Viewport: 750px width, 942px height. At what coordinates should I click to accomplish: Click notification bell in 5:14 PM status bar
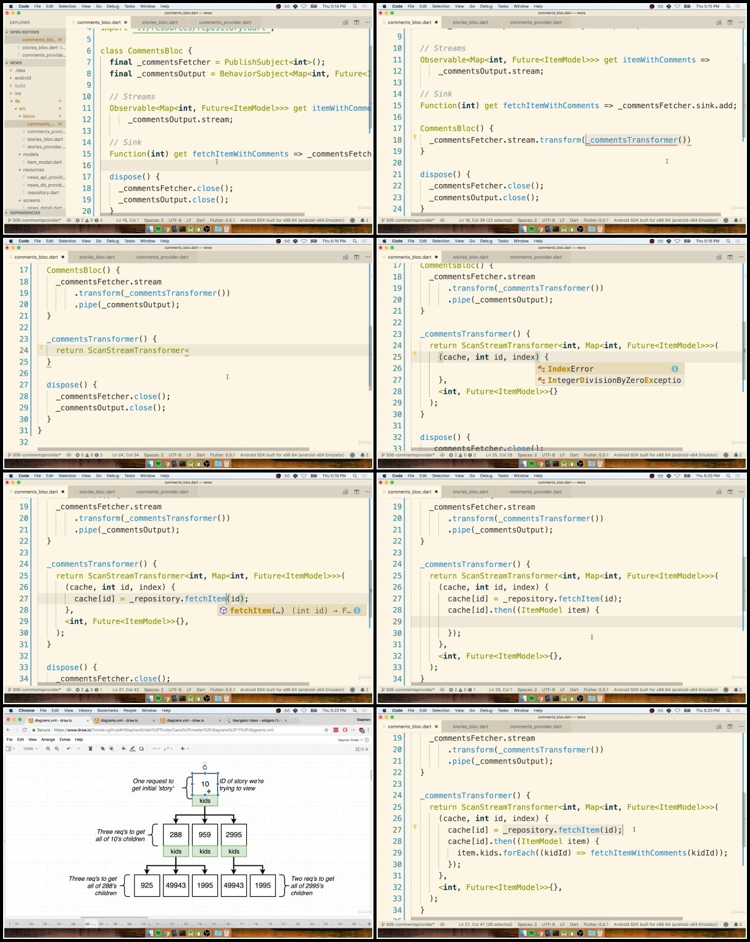pyautogui.click(x=363, y=220)
